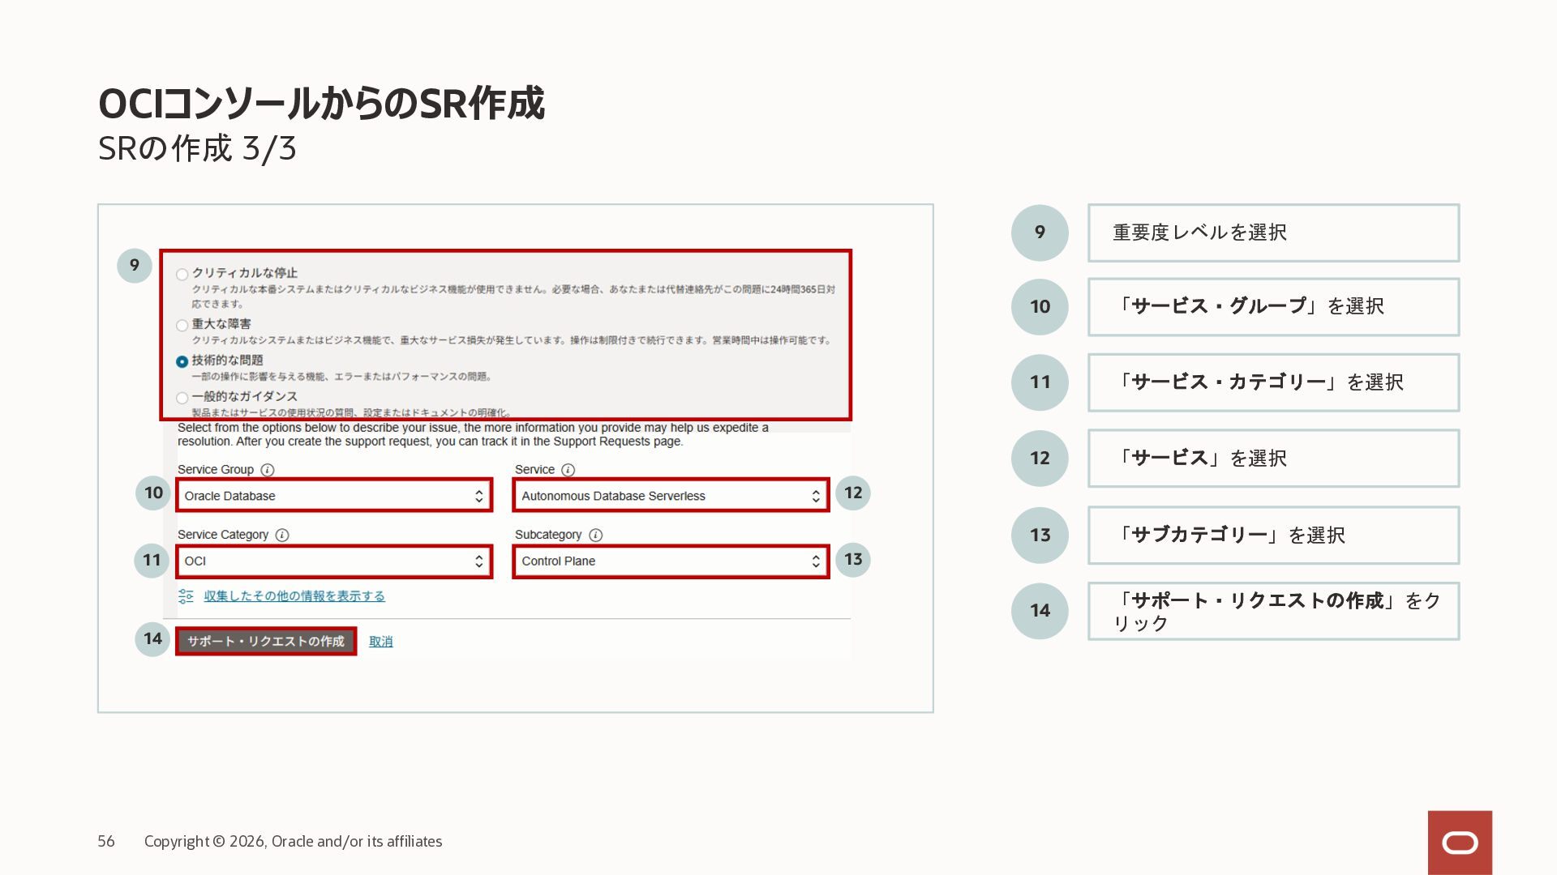The height and width of the screenshot is (875, 1557).
Task: Click the Service info icon
Action: pos(568,470)
